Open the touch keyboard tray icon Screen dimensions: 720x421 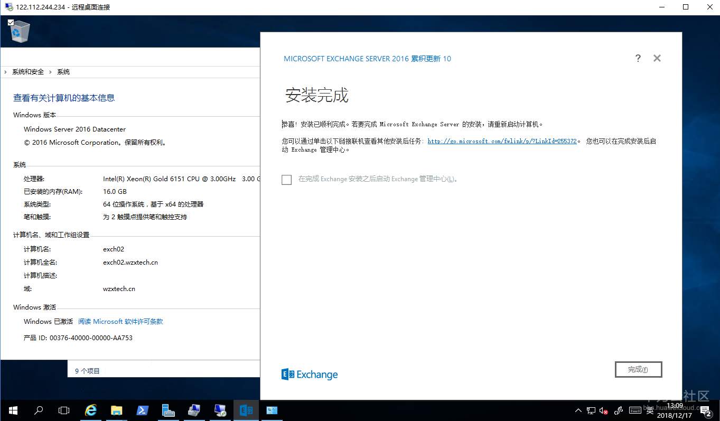point(635,410)
